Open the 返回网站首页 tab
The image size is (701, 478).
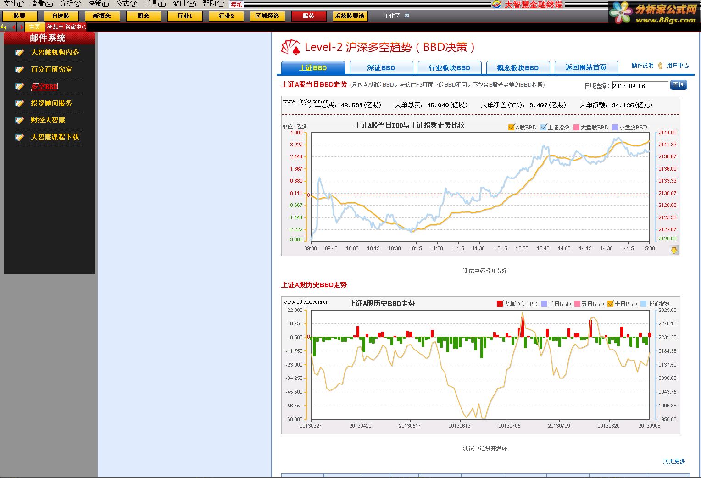tap(586, 67)
